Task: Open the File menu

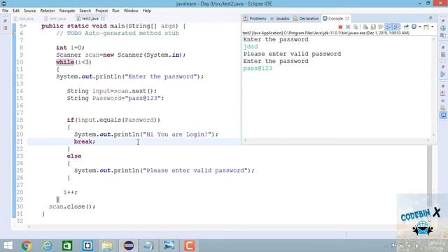Action: (x=5, y=10)
